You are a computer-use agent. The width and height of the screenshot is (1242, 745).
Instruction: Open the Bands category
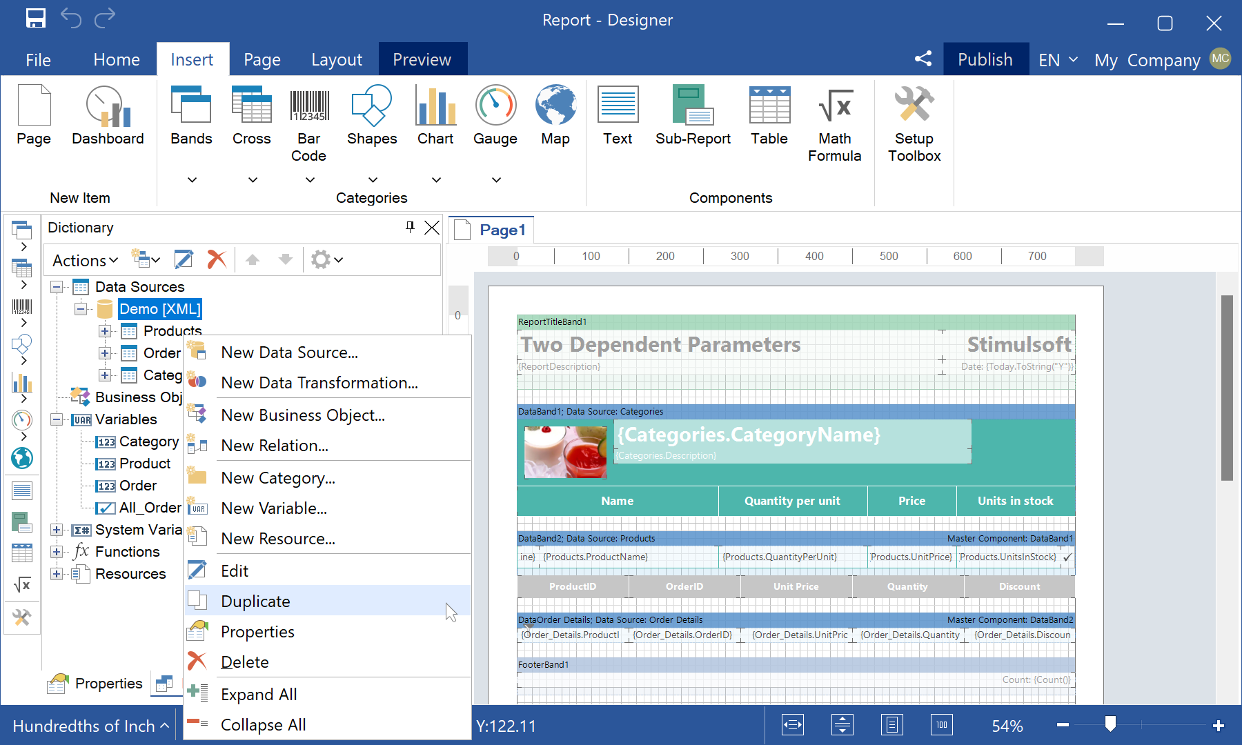pyautogui.click(x=192, y=135)
